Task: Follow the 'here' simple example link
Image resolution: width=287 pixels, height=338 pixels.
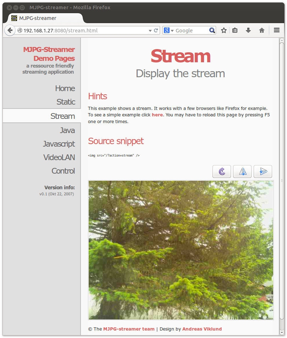Action: coord(158,115)
